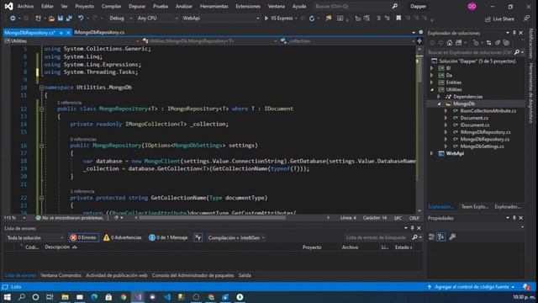
Task: Click the split editor icon above scrollbar
Action: pyautogui.click(x=419, y=41)
